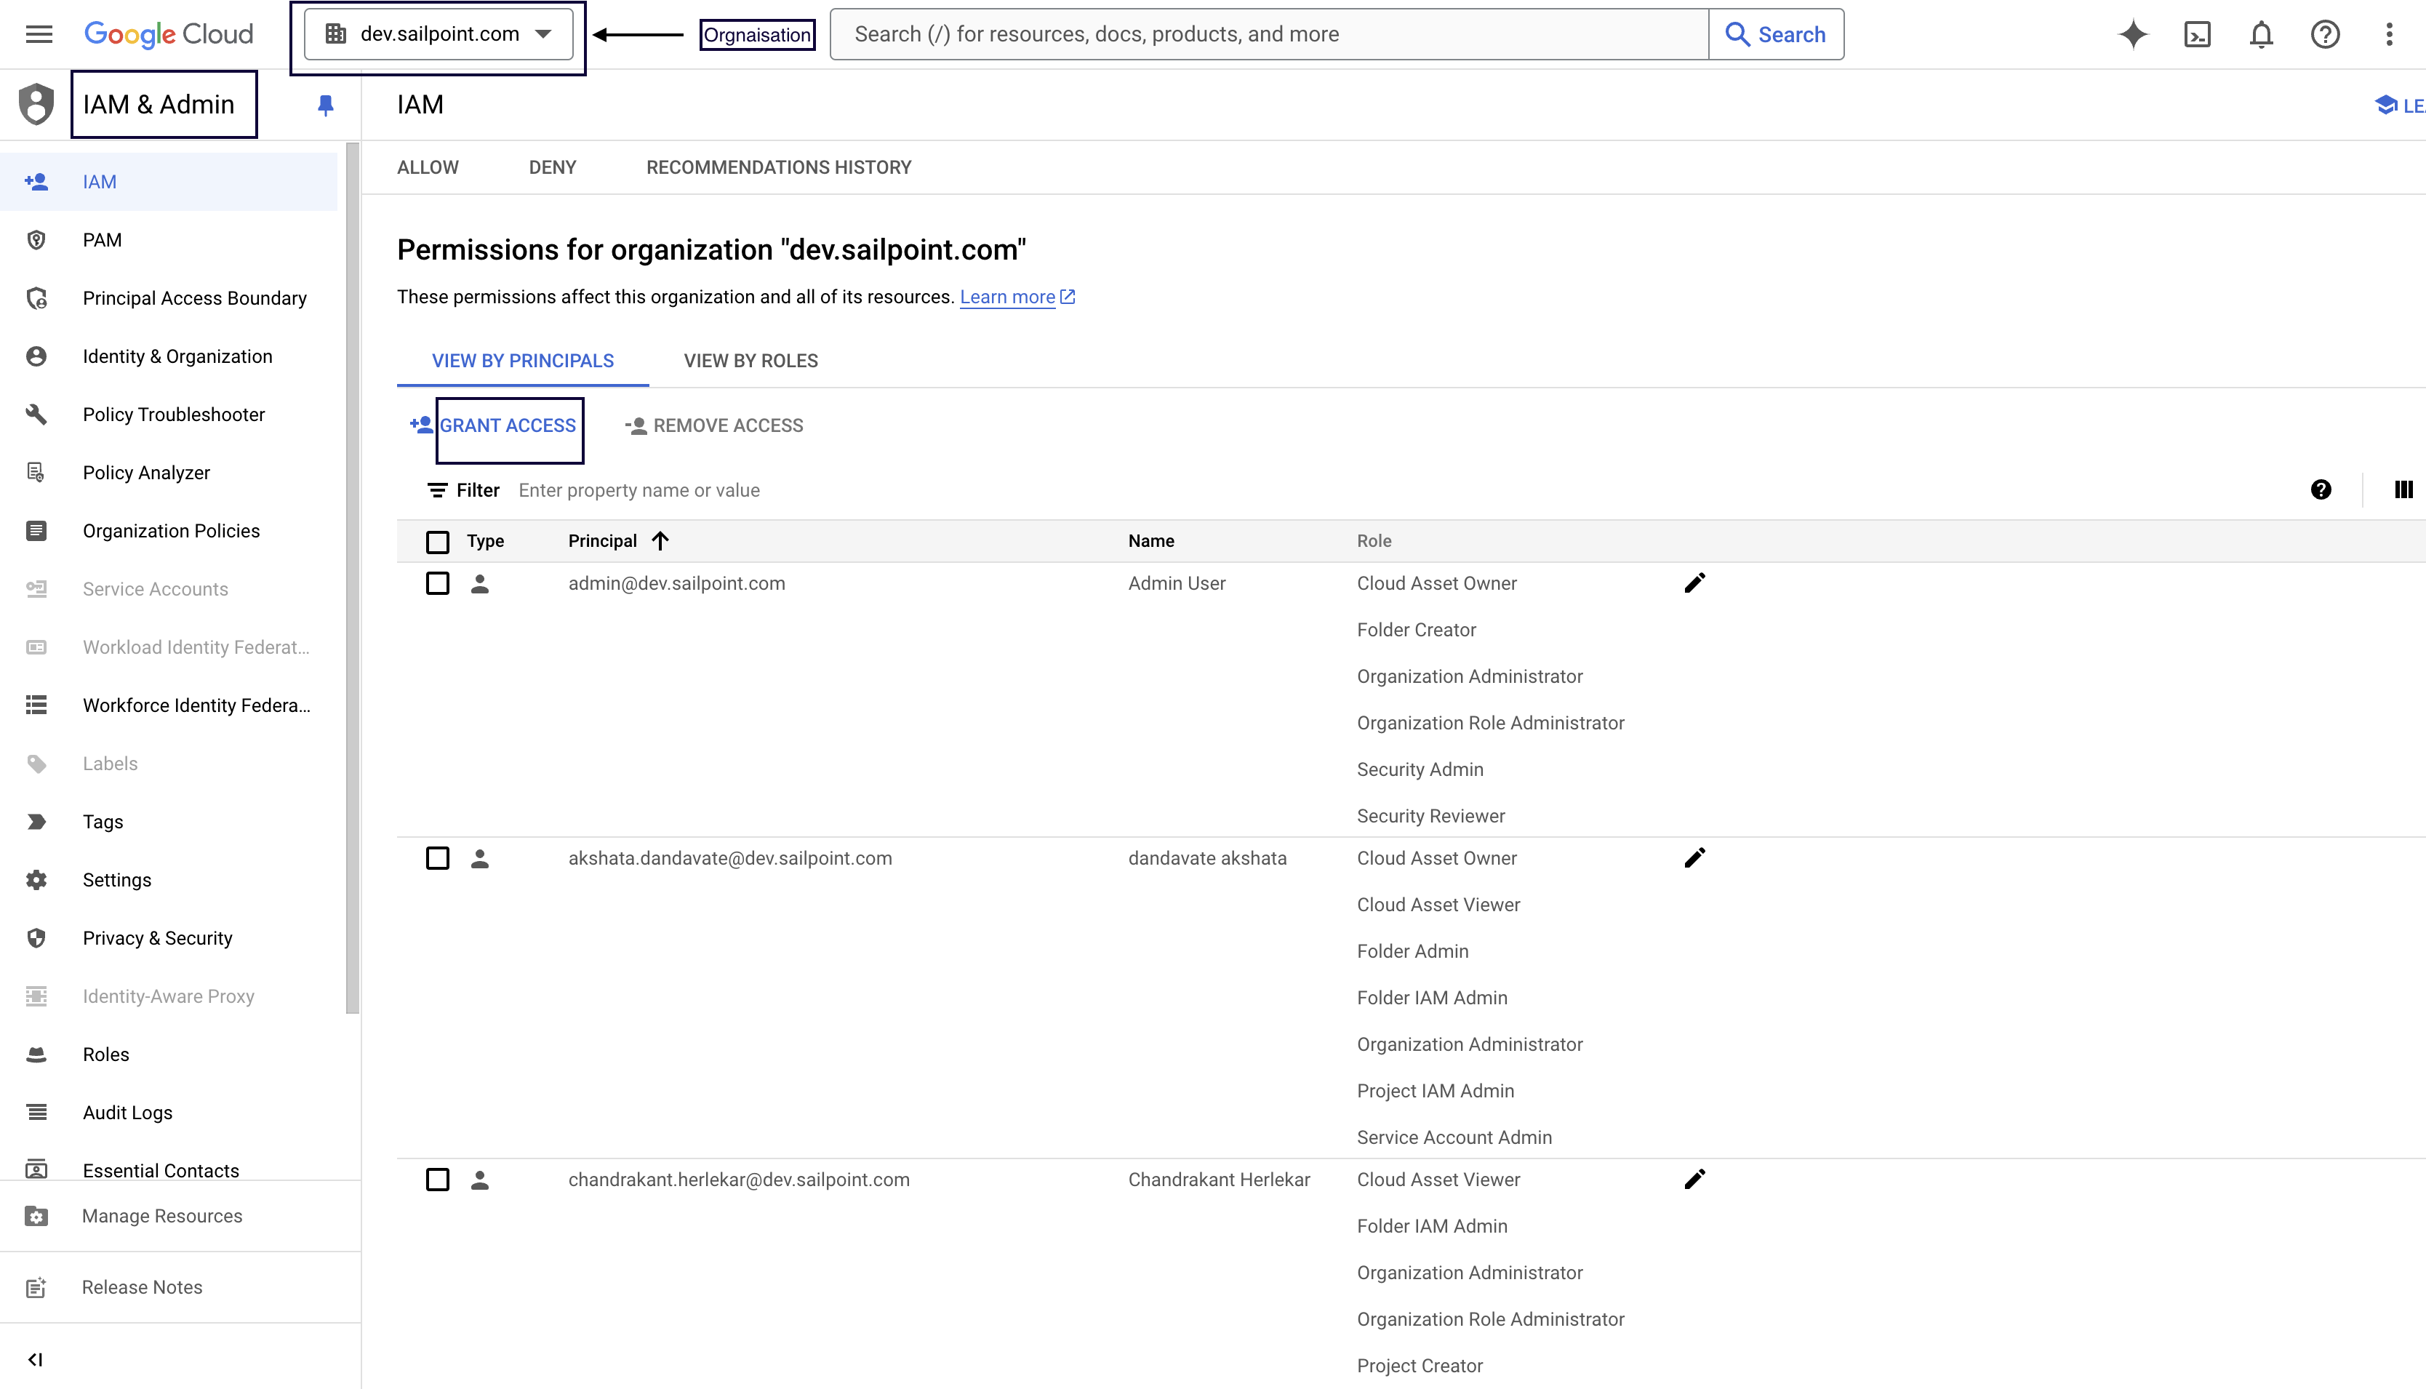Select the chandrakant.herlekar row checkbox
This screenshot has height=1389, width=2426.
click(438, 1179)
